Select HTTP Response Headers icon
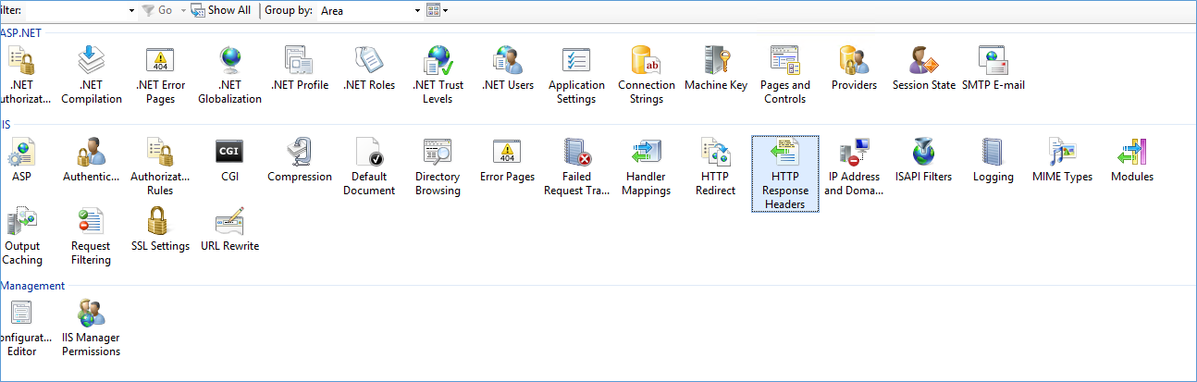This screenshot has width=1197, height=382. click(785, 173)
